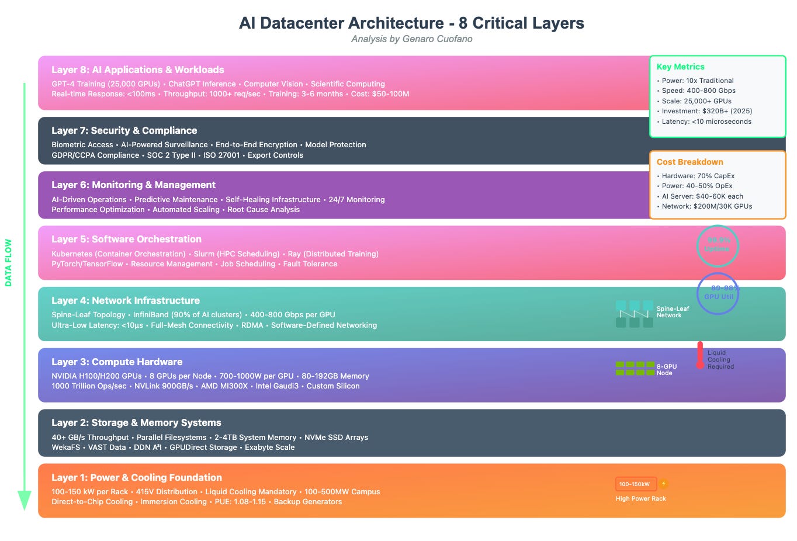Click the Layer 3: Compute Hardware heading
This screenshot has height=541, width=797.
click(x=117, y=362)
